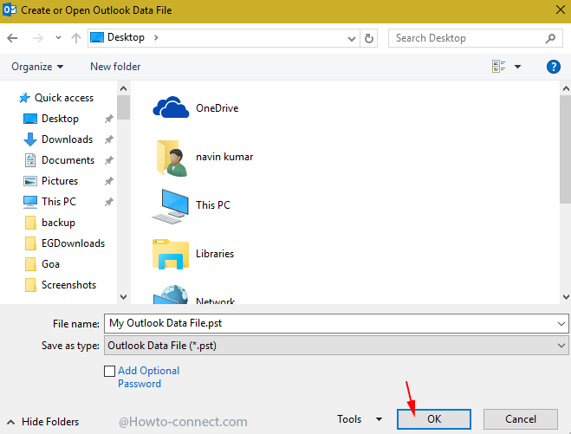Click pin icon next to Downloads
Screen dimensions: 571x434
[109, 139]
